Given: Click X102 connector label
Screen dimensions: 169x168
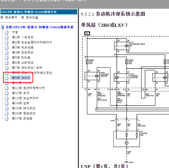Looking at the screenshot, I should point(112,121).
